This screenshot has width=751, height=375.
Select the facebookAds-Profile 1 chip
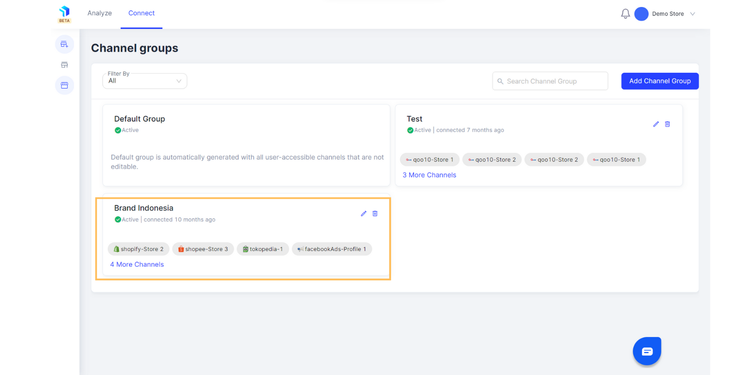pos(332,249)
